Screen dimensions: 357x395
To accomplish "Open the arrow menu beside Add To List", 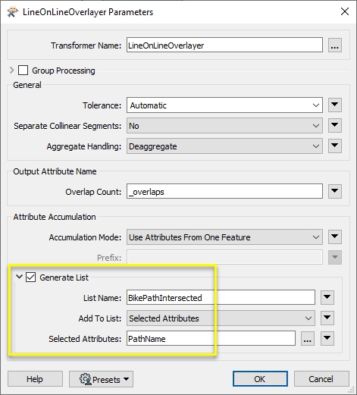I will [327, 318].
